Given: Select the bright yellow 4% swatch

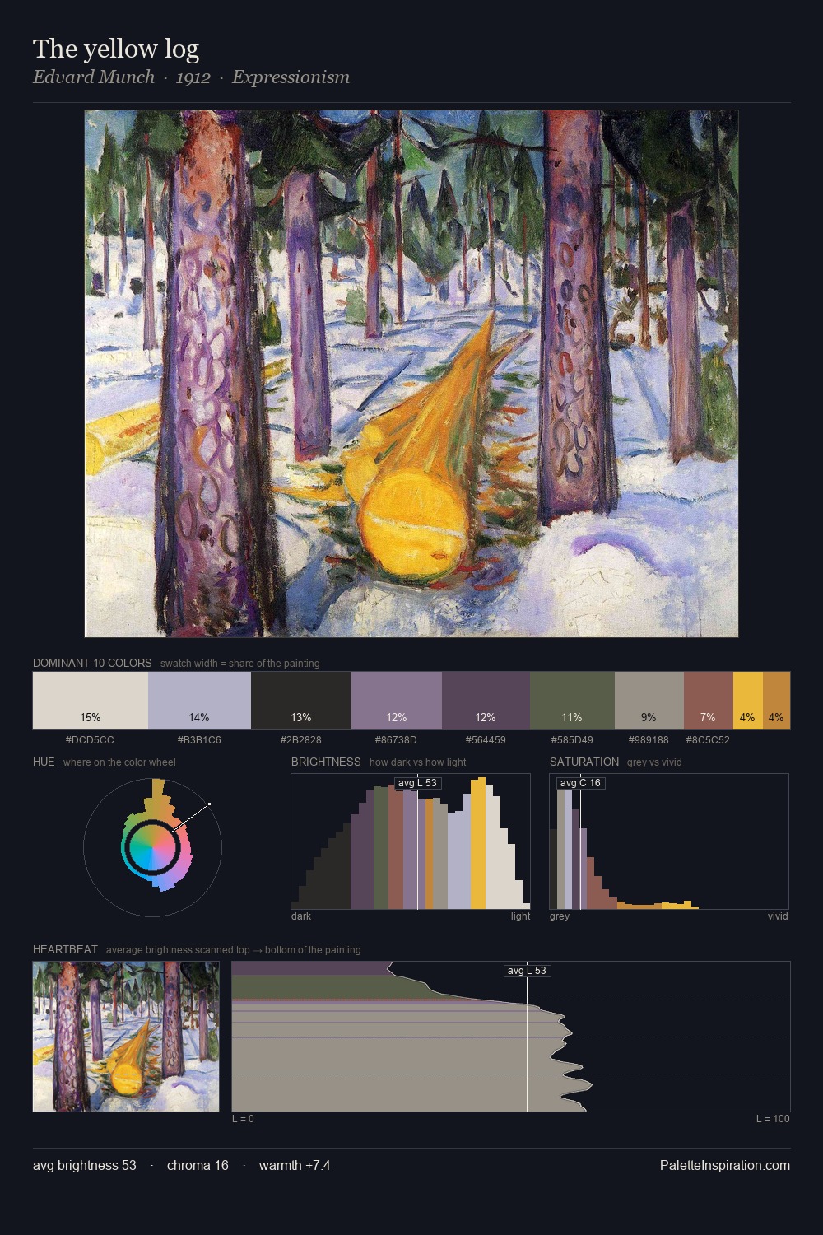Looking at the screenshot, I should tap(747, 701).
